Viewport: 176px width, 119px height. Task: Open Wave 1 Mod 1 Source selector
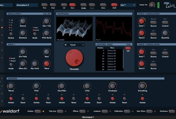click(x=154, y=53)
